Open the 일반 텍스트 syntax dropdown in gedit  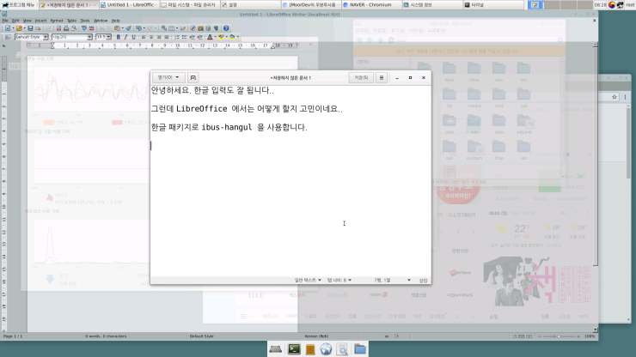(x=308, y=280)
